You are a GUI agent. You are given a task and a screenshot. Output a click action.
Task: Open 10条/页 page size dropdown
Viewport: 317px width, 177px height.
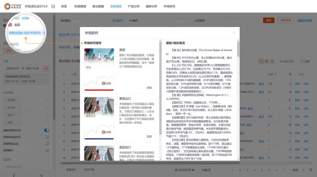pyautogui.click(x=209, y=170)
